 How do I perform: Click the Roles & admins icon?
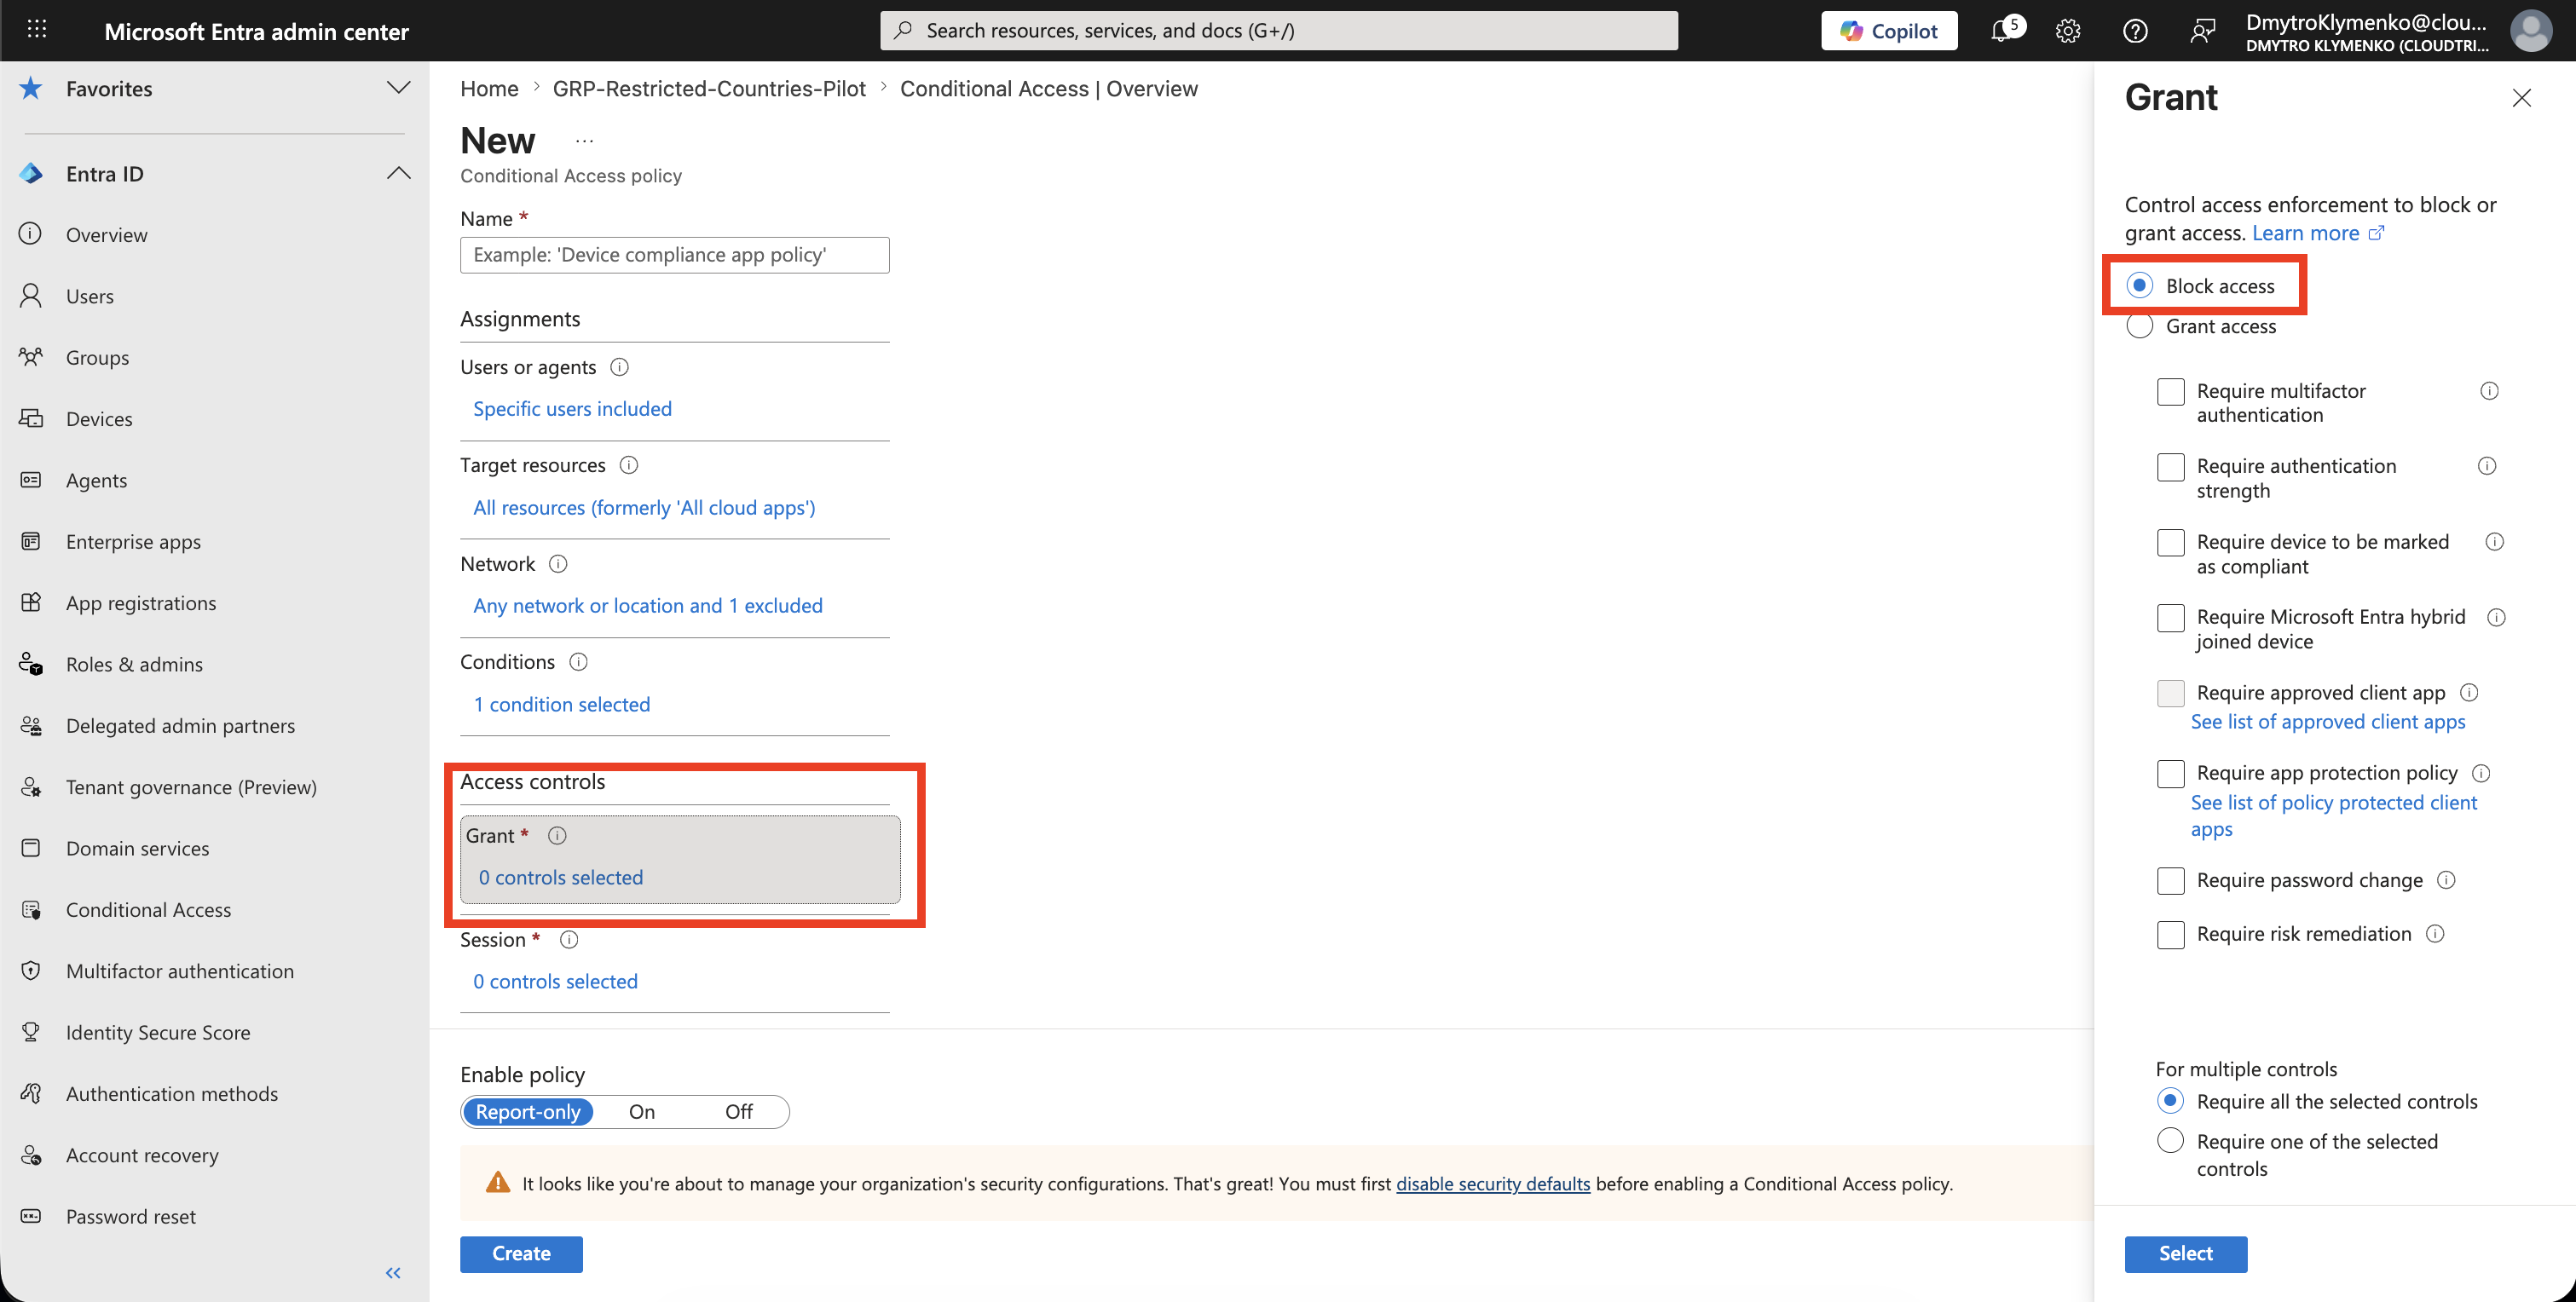[x=31, y=663]
